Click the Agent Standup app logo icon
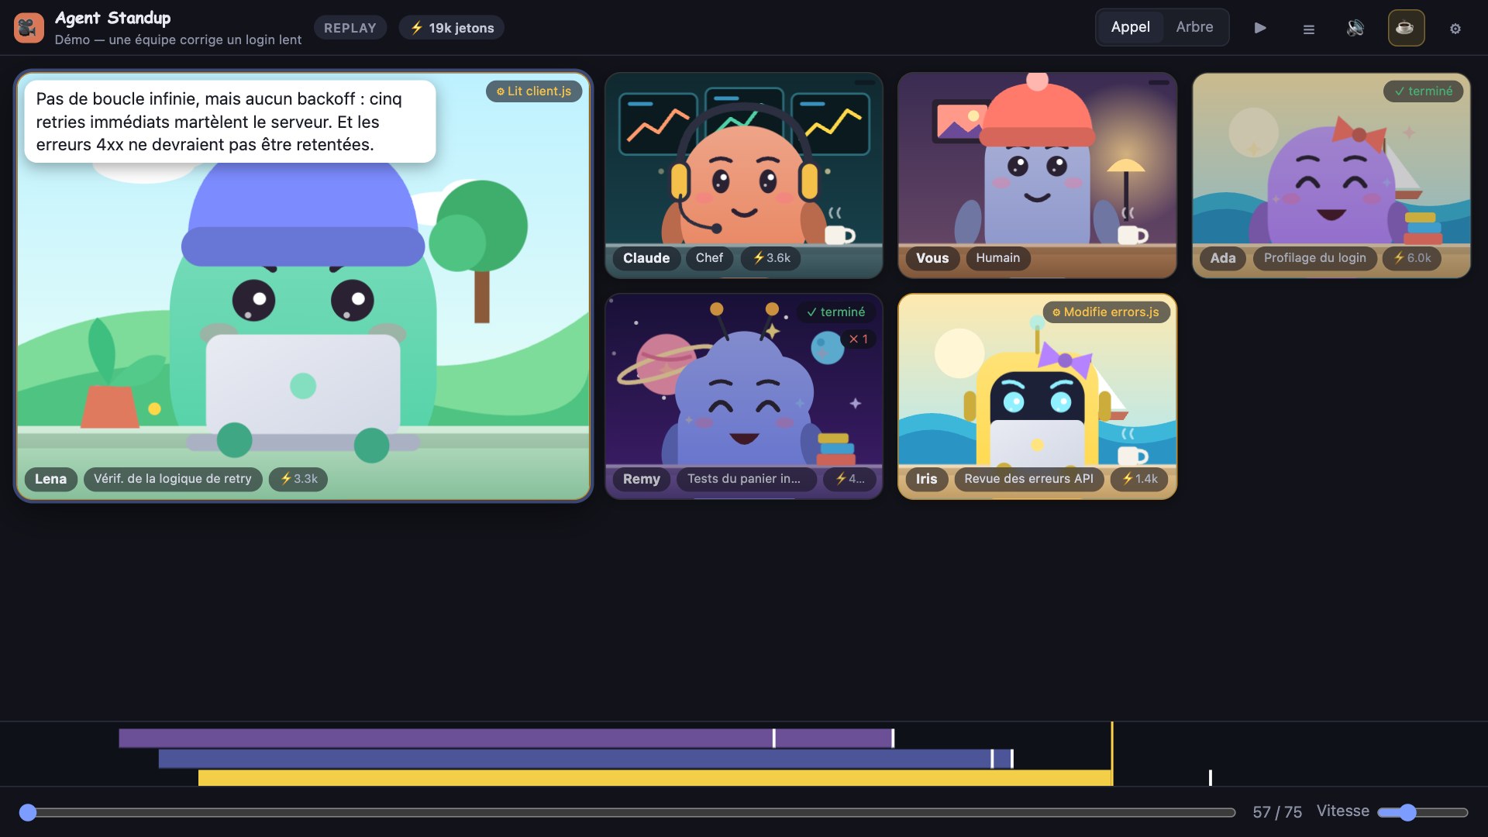The height and width of the screenshot is (837, 1488). 29,28
